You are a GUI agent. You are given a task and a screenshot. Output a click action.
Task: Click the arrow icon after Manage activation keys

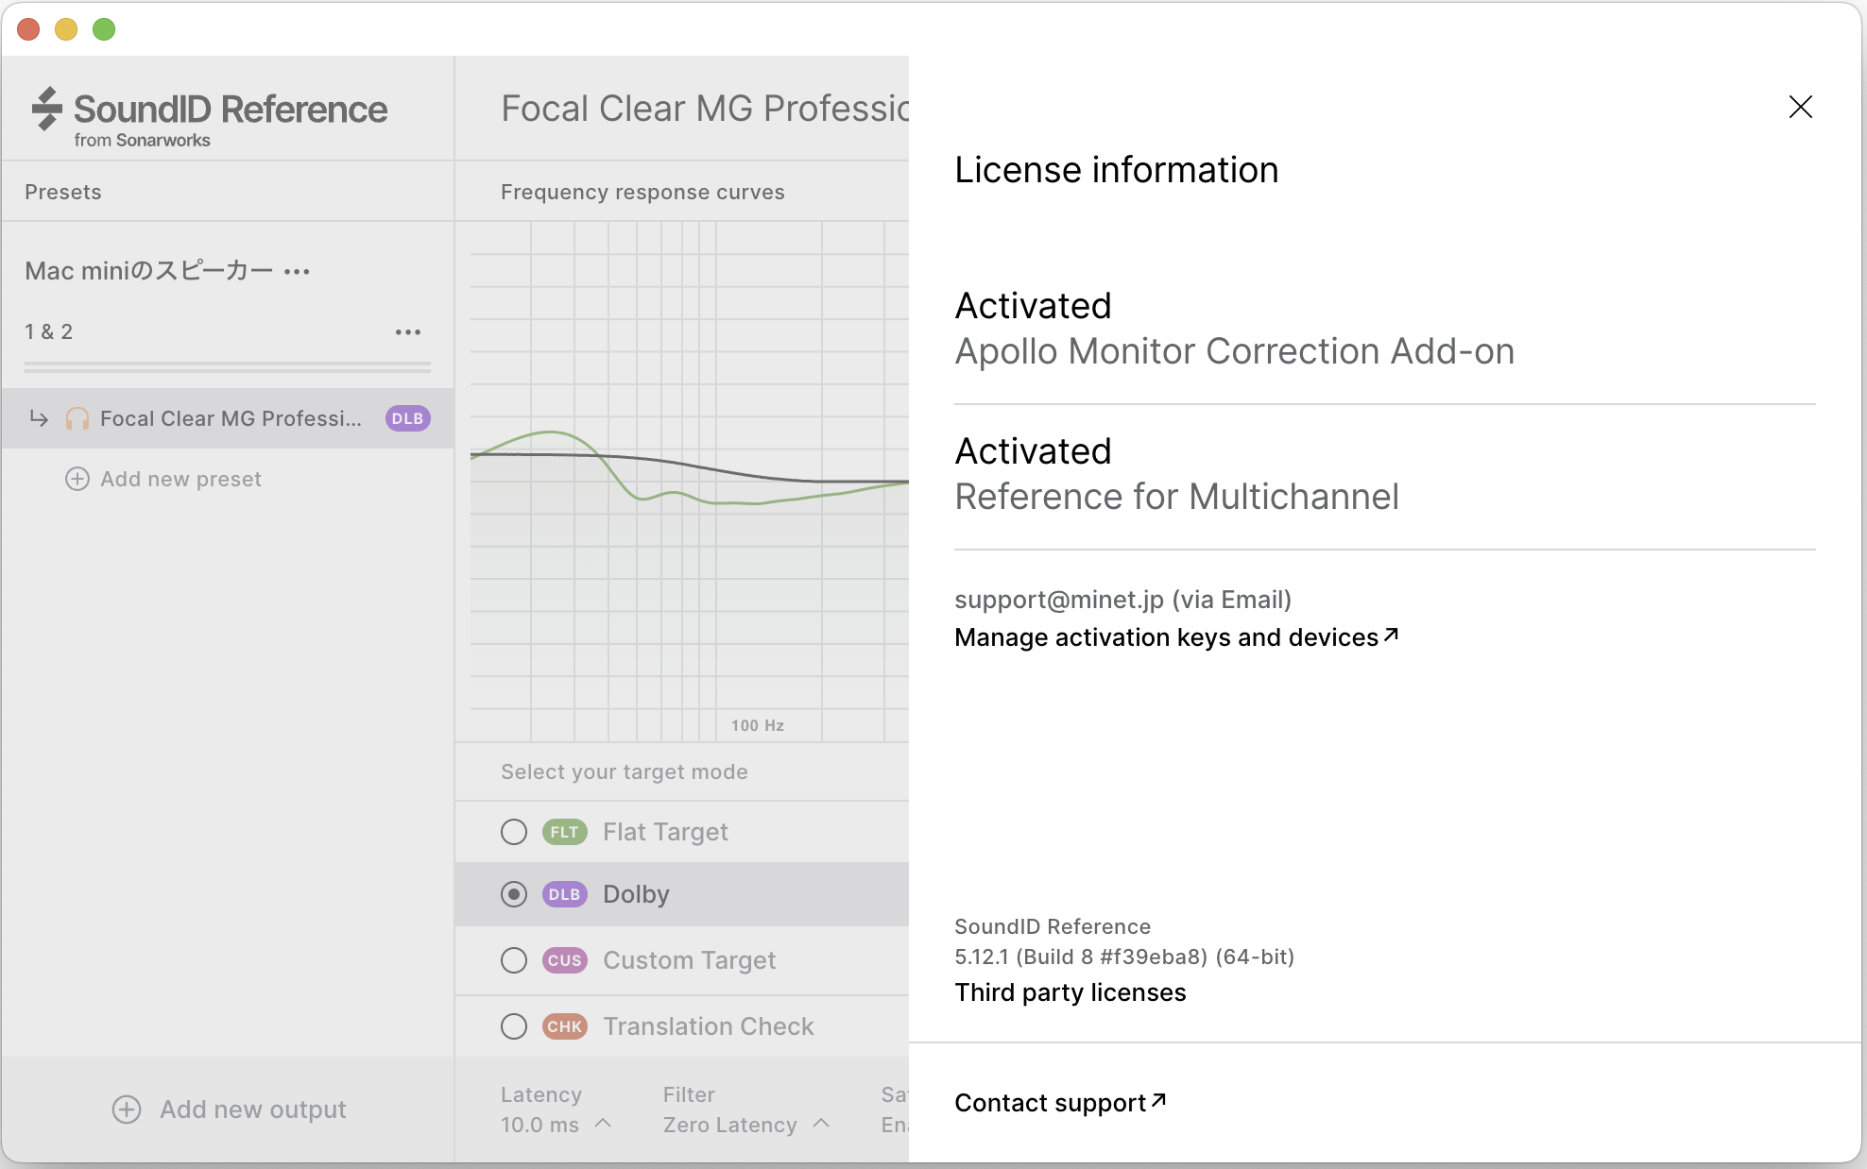coord(1391,635)
